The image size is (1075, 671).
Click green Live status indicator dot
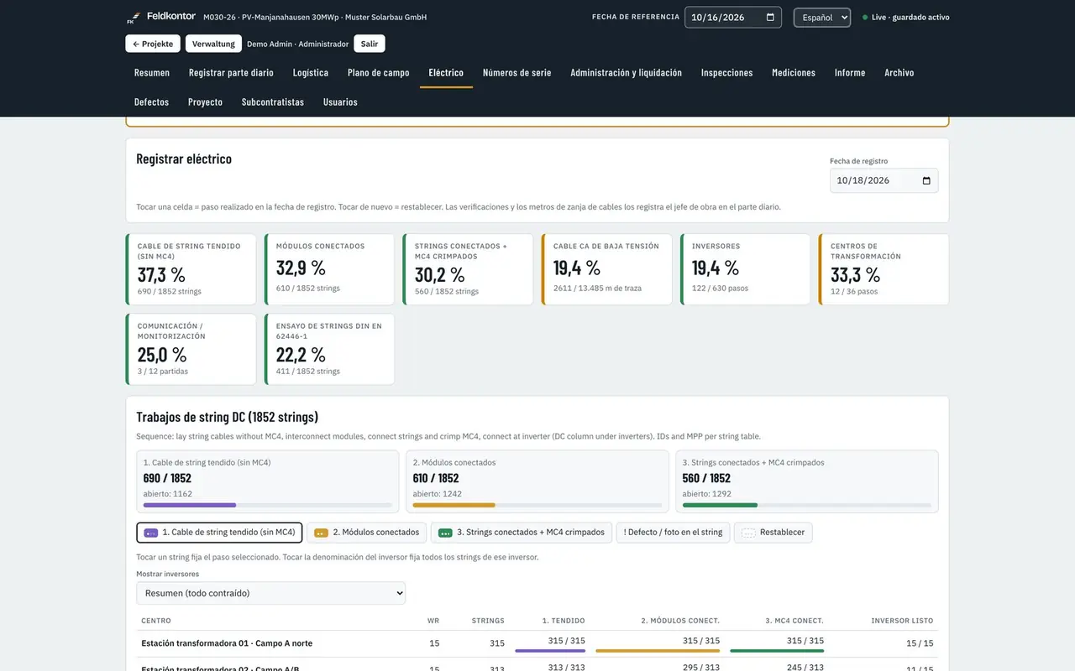[x=865, y=17]
